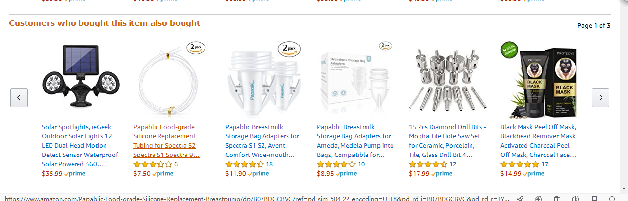Click the next carousel arrow button

601,97
